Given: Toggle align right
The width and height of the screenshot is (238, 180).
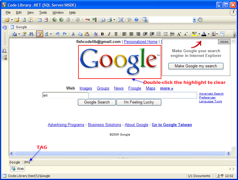Looking at the screenshot, I should coord(138,34).
